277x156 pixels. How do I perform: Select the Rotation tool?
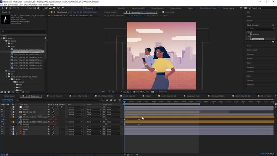[x=26, y=8]
